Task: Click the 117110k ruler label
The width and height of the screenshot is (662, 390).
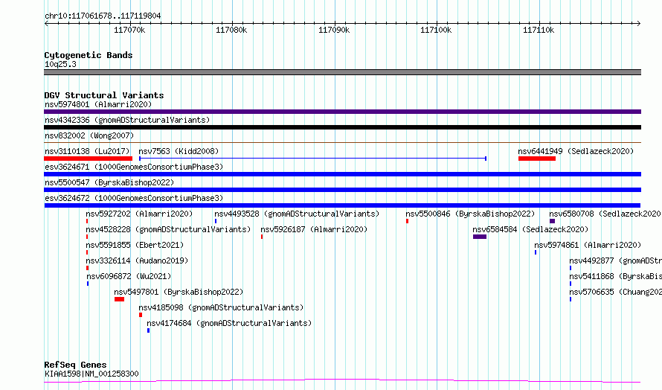Action: point(539,30)
